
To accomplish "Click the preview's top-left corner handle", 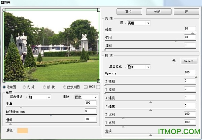I will click(4, 10).
